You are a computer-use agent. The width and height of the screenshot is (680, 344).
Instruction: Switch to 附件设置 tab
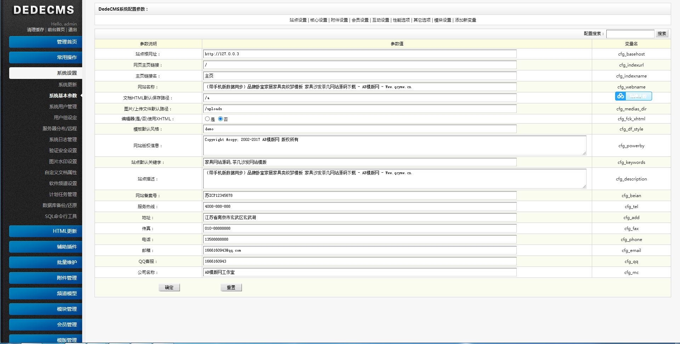pyautogui.click(x=339, y=20)
